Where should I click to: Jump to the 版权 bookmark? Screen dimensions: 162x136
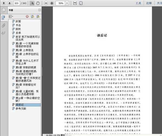tap(18, 29)
